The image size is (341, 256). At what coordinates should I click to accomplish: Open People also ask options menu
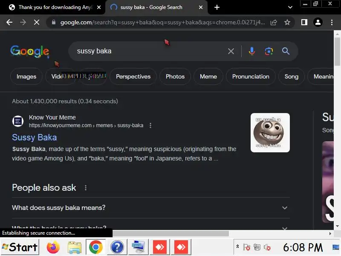86,188
